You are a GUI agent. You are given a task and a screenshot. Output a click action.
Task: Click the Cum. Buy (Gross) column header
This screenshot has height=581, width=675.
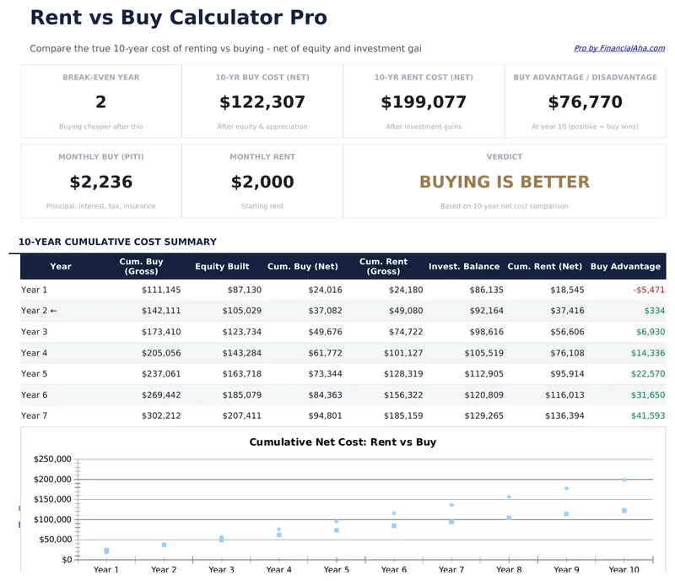142,266
